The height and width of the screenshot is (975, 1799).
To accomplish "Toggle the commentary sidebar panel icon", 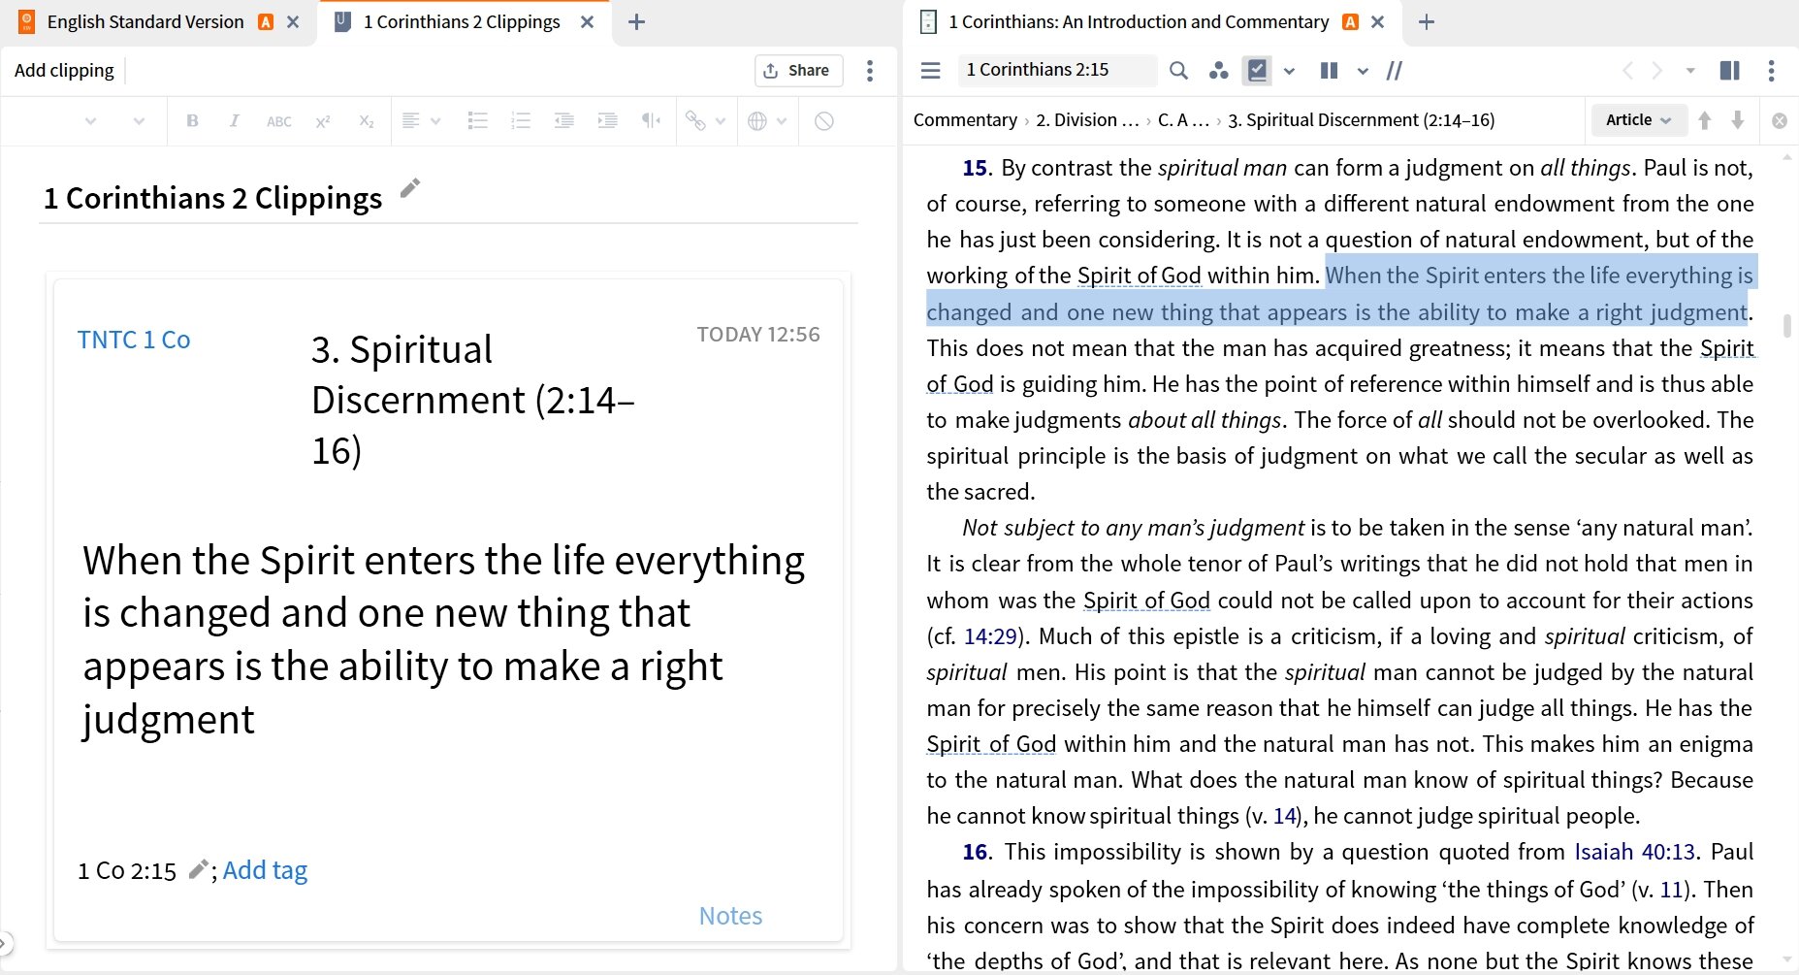I will pos(1729,70).
